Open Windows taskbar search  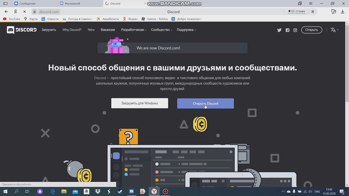point(16,192)
